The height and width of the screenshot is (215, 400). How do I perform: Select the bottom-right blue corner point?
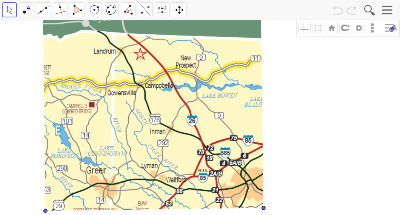[x=263, y=208]
